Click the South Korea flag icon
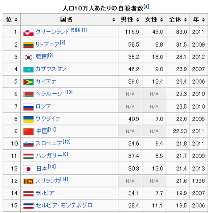212x213 pixels. pos(28,57)
